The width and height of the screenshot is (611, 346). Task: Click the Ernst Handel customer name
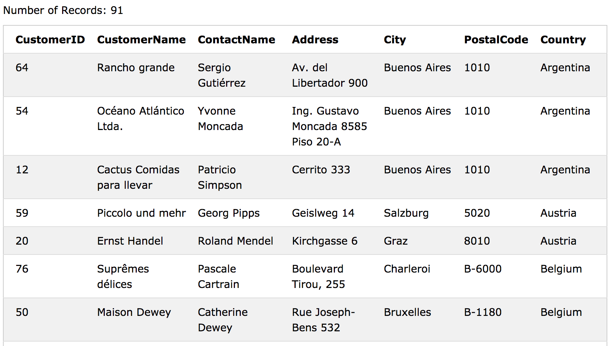tap(130, 241)
